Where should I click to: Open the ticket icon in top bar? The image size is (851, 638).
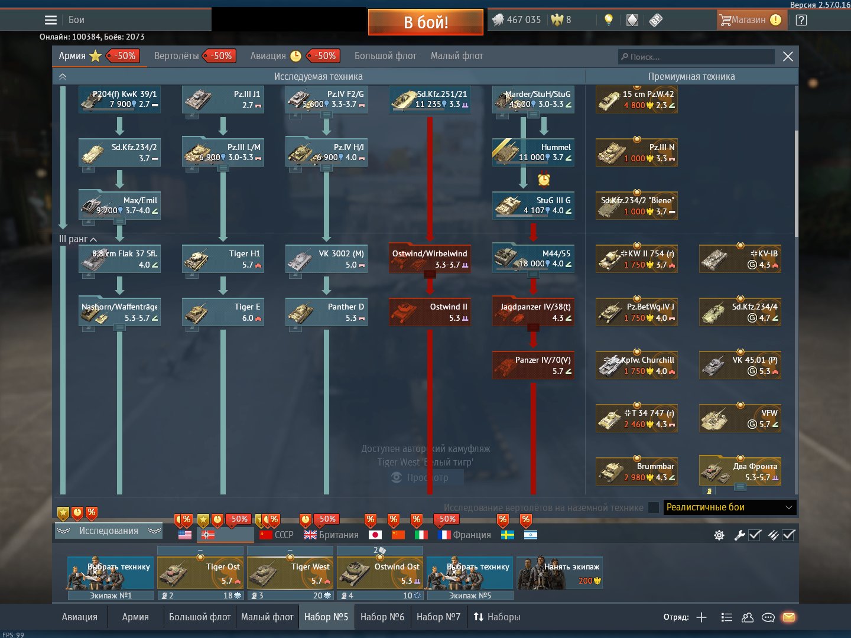(x=656, y=20)
